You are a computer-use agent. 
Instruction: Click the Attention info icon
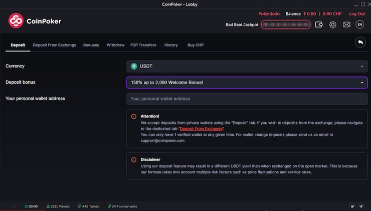(x=134, y=116)
